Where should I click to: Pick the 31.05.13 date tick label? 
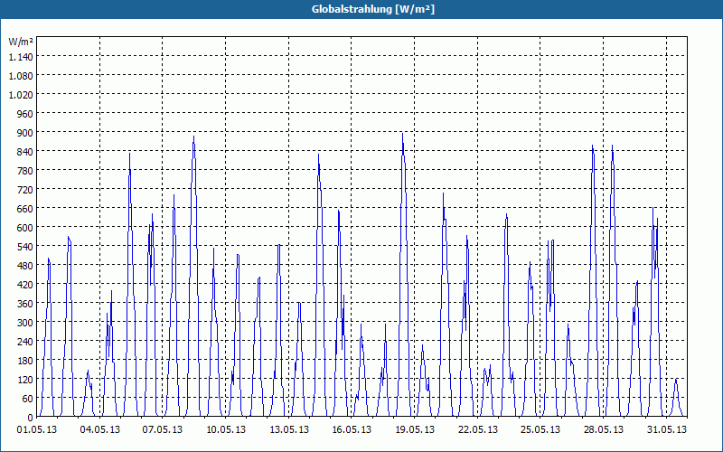(x=667, y=430)
